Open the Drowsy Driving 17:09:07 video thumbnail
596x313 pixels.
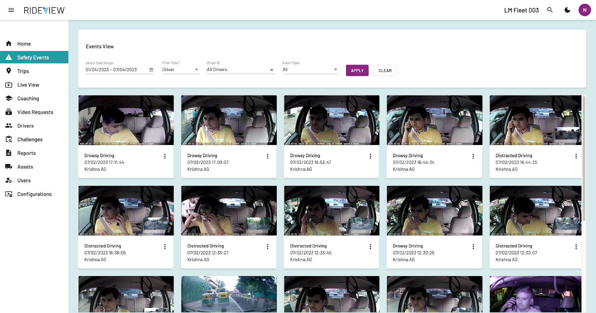tap(229, 120)
